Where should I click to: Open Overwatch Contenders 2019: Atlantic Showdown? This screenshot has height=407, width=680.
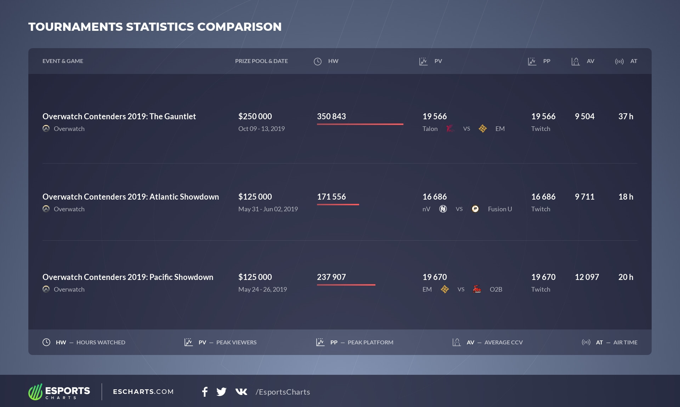[x=131, y=197]
